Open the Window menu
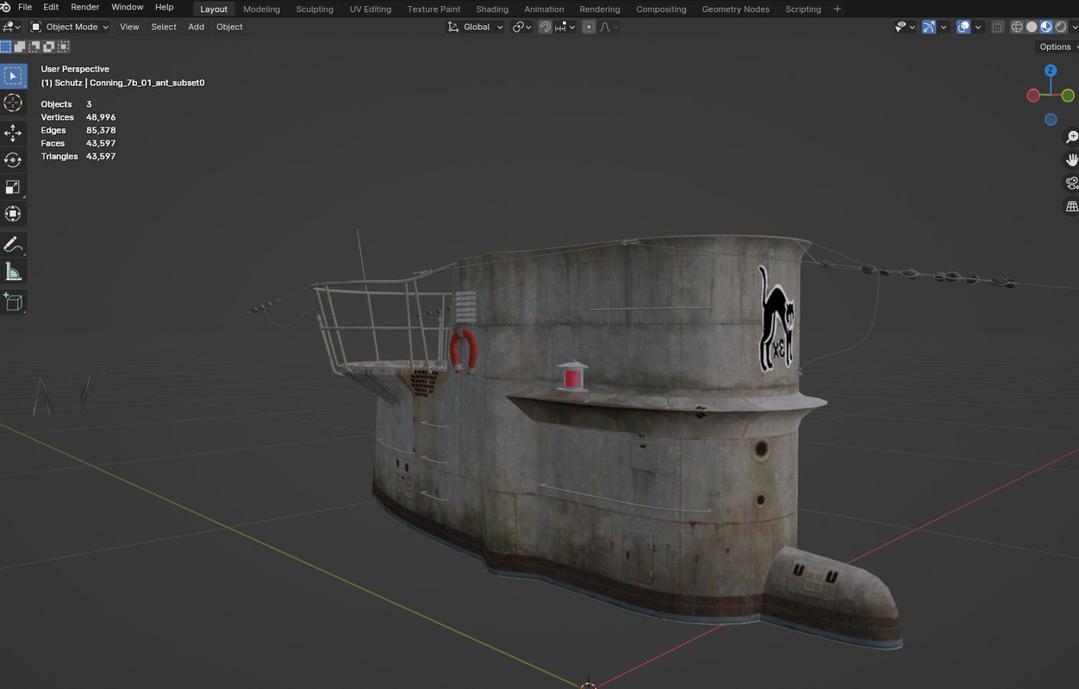The image size is (1079, 689). tap(127, 7)
